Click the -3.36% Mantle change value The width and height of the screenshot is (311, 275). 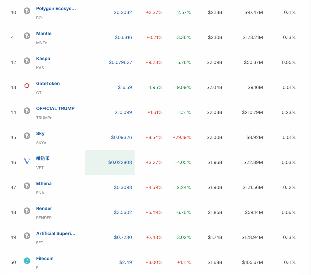183,37
